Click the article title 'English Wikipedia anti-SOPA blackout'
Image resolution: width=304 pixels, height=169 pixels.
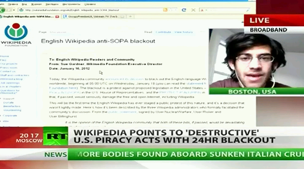click(98, 41)
